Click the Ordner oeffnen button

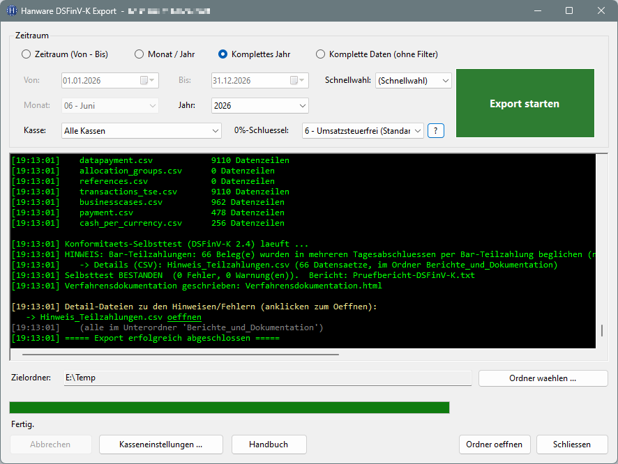tap(495, 444)
